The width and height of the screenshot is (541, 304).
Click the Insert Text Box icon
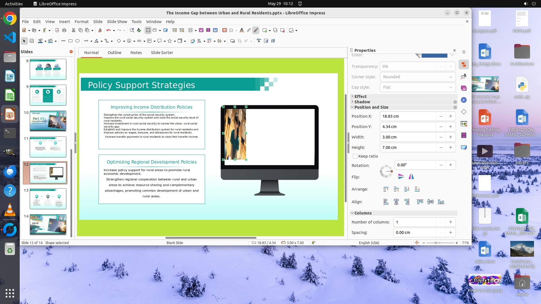225,30
